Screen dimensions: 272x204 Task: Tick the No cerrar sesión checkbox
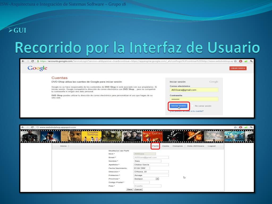click(192, 106)
